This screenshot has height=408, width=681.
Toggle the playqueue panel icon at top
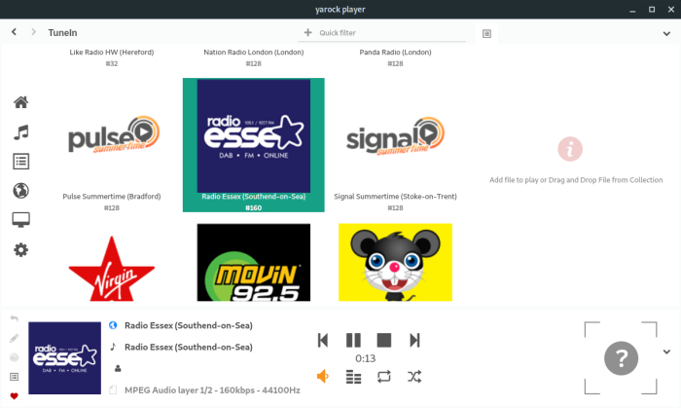[486, 33]
